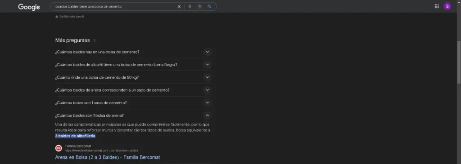Expand the question about cemento Loma Negra

(133, 65)
